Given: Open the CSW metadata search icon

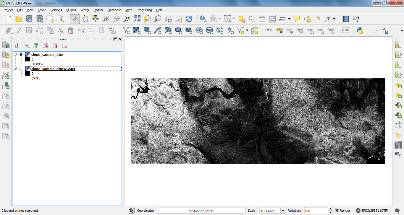Looking at the screenshot, I should 345,30.
